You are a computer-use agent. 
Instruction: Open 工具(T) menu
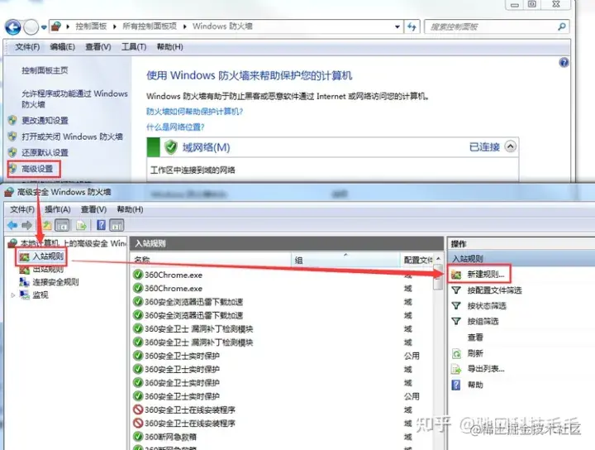click(x=134, y=46)
